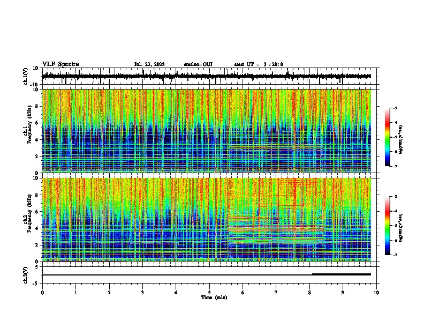Click the time axis tick label "9"
The image size is (424, 328).
(343, 293)
